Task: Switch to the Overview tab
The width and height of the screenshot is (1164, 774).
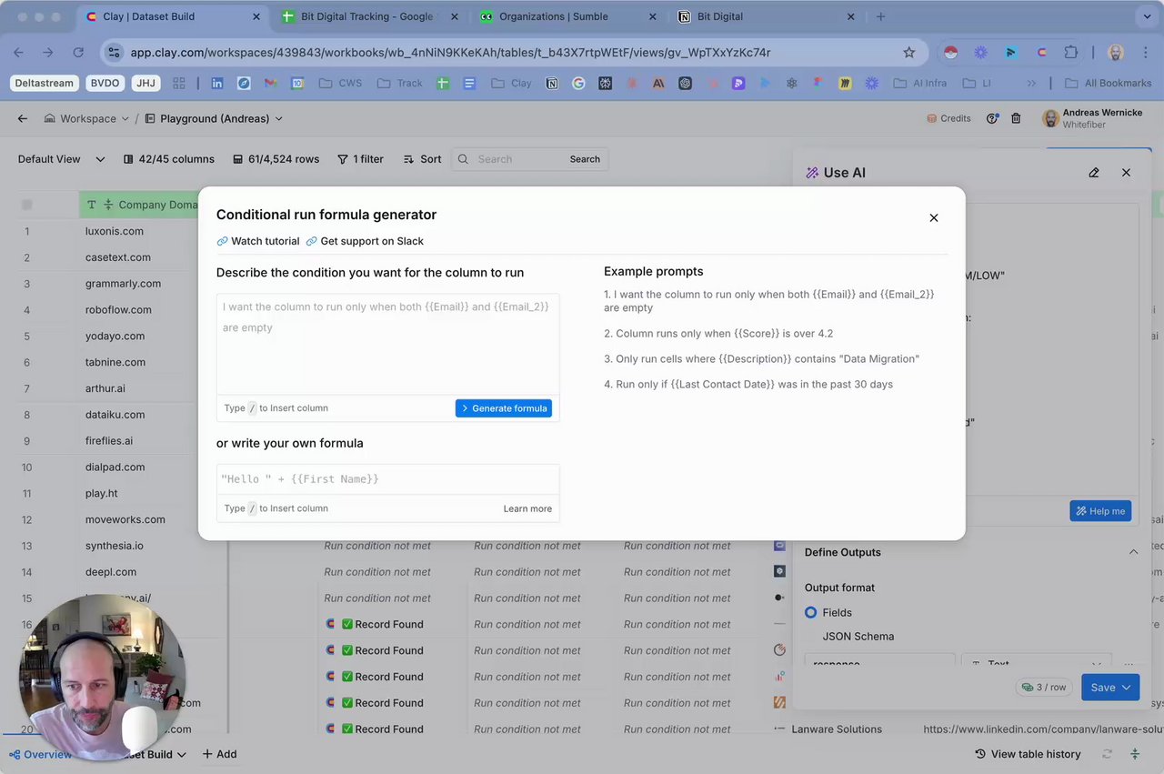Action: [41, 754]
